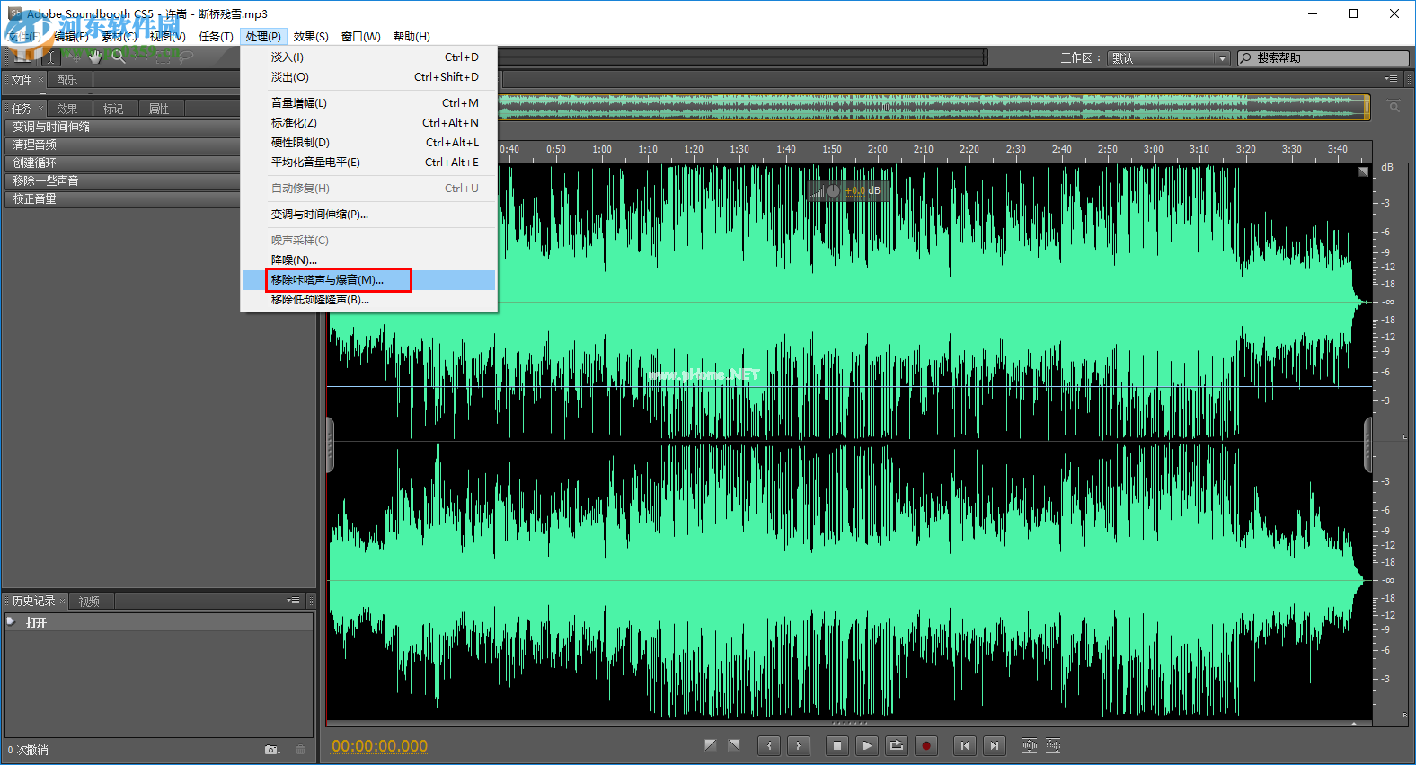The width and height of the screenshot is (1416, 765).
Task: Click set in-point brace button
Action: click(769, 745)
